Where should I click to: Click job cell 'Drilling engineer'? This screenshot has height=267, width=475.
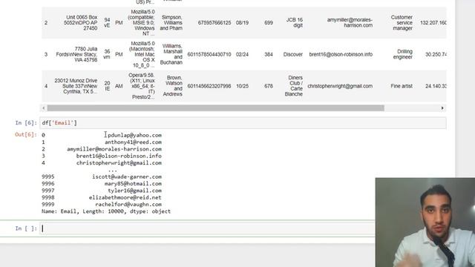pyautogui.click(x=403, y=54)
